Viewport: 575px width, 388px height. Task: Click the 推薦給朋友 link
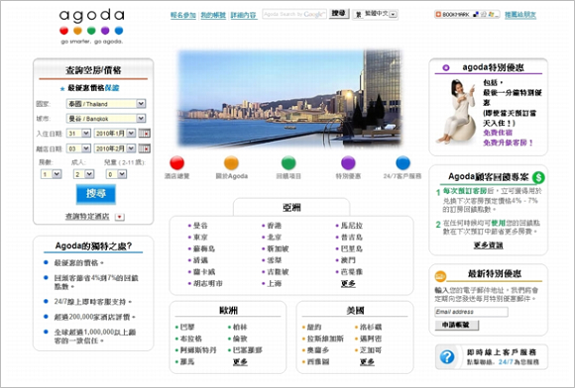520,15
